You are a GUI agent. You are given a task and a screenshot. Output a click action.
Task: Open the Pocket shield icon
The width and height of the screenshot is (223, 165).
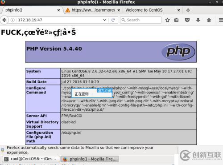point(187,20)
